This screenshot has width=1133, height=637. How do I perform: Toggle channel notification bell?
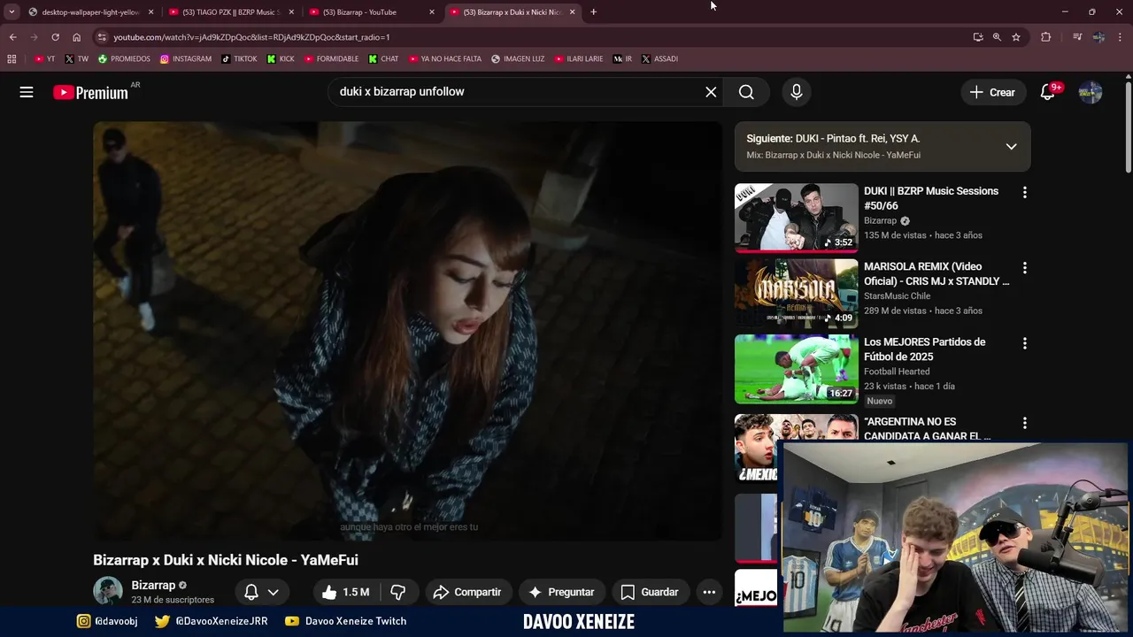click(x=251, y=592)
